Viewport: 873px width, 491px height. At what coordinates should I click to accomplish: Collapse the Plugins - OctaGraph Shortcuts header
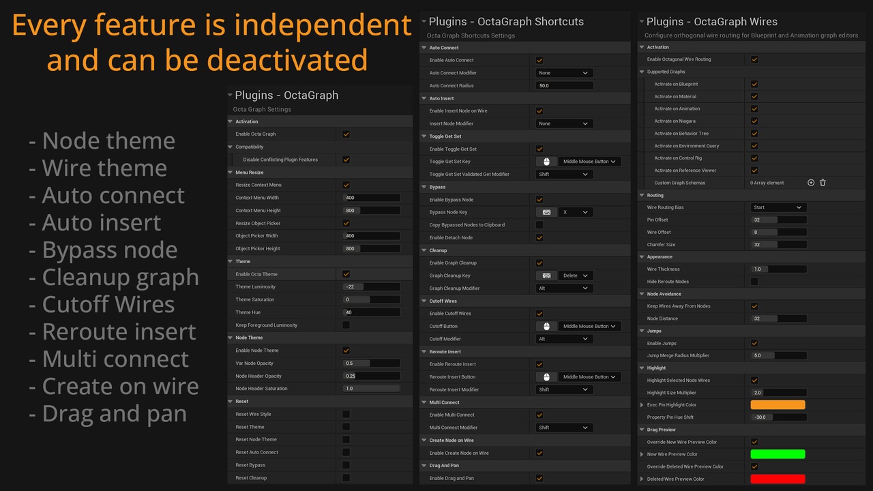point(424,22)
